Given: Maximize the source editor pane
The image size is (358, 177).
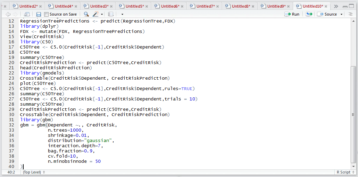Looking at the screenshot, I should click(351, 6).
